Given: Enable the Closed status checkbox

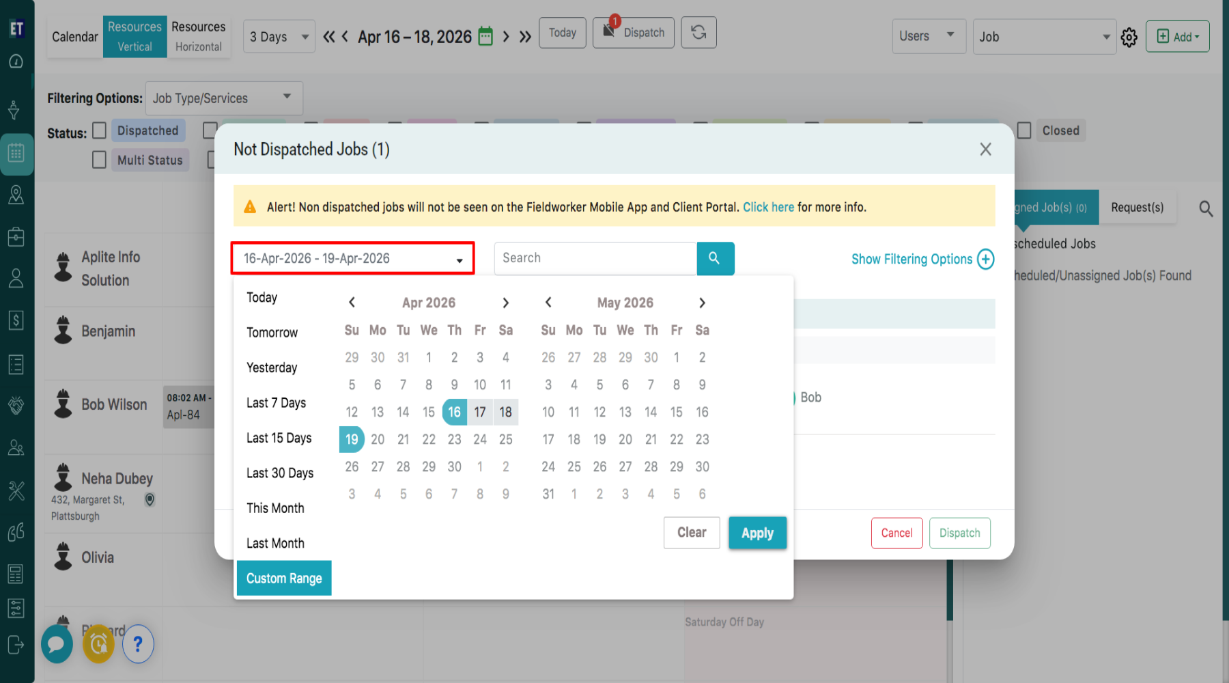Looking at the screenshot, I should [1024, 130].
